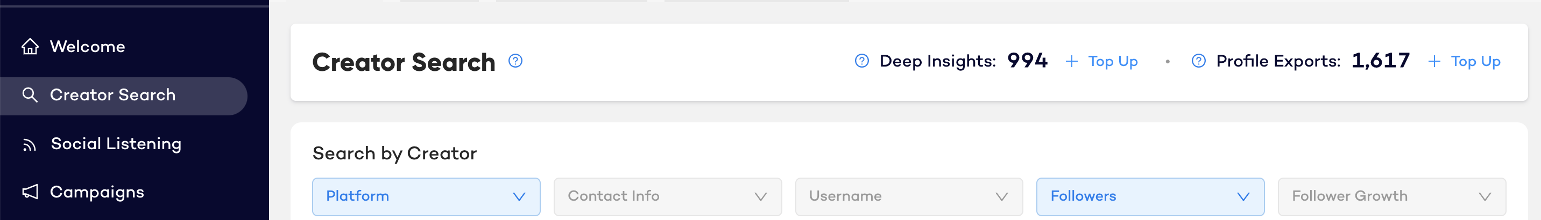
Task: Select the Creator Search sidebar item
Action: tap(124, 96)
